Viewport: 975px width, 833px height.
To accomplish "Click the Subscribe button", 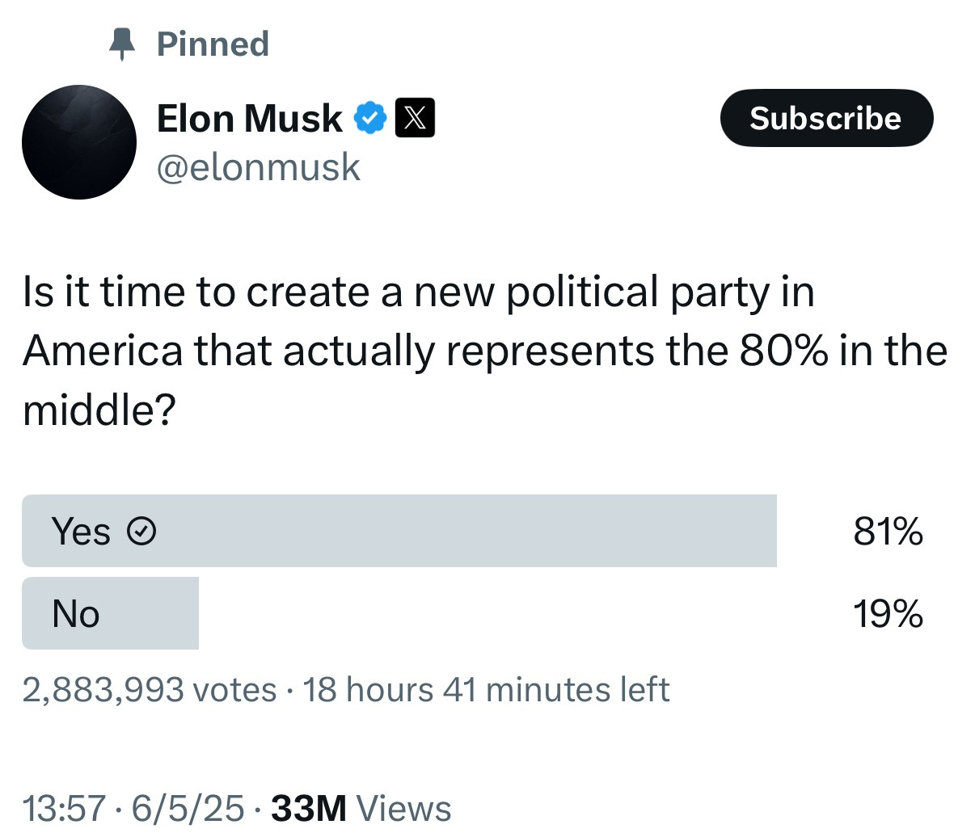I will (826, 118).
